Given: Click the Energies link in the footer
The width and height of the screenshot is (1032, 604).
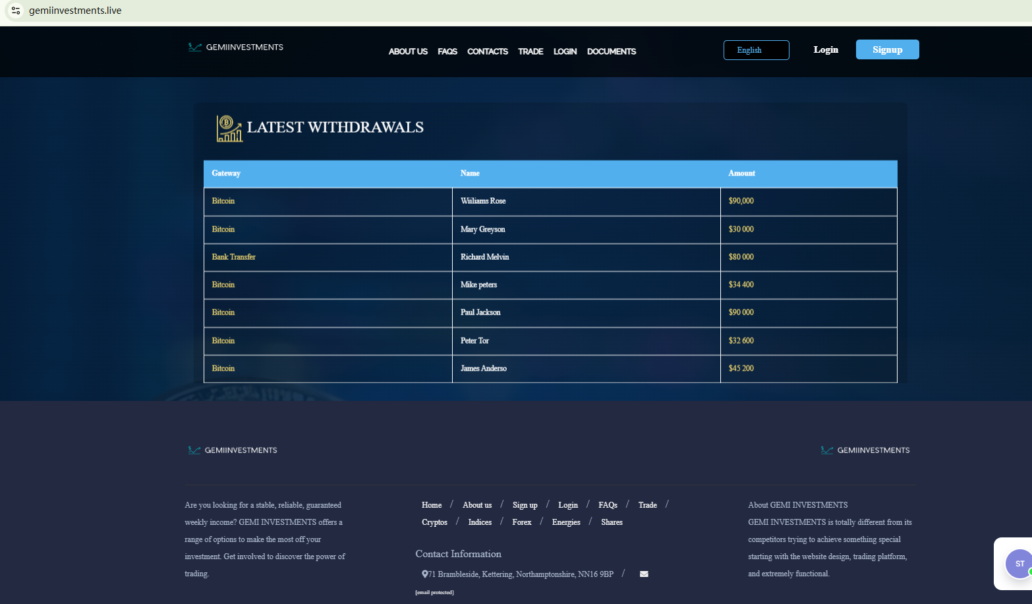Looking at the screenshot, I should (565, 522).
